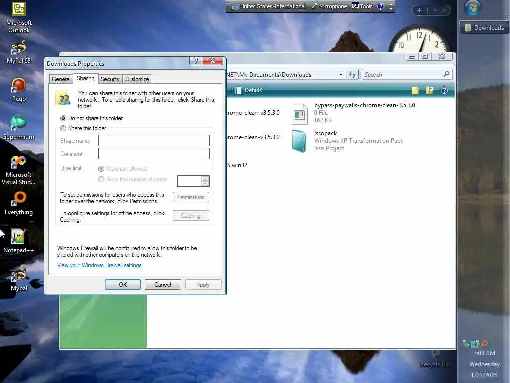
Task: Open the Microsoft Outlook desktop shortcut
Action: (x=19, y=17)
